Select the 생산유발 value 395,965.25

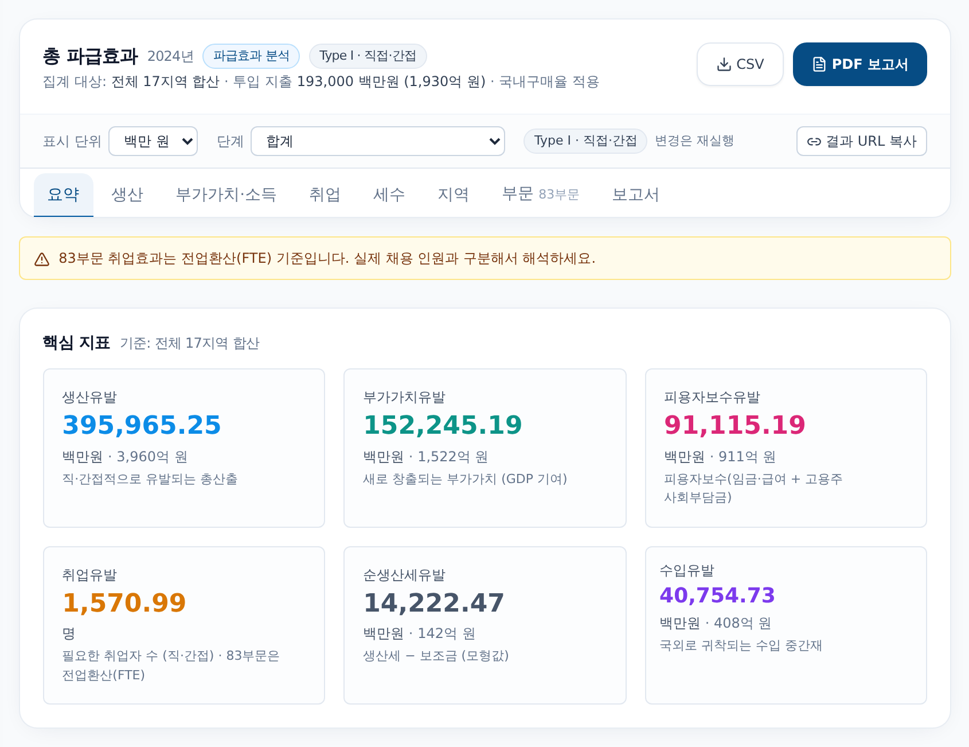click(142, 425)
